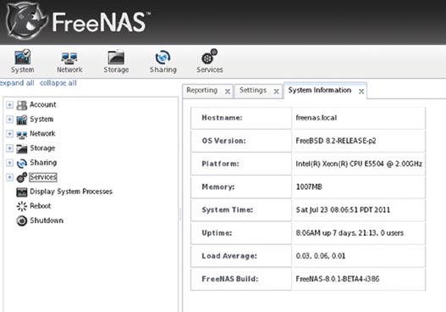Choose Reboot from the tree

point(41,206)
